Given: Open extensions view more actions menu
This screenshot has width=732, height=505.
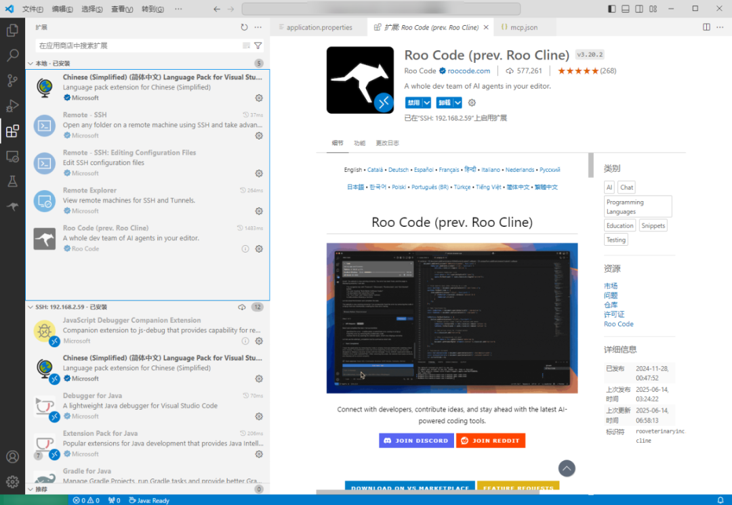Looking at the screenshot, I should (x=258, y=28).
